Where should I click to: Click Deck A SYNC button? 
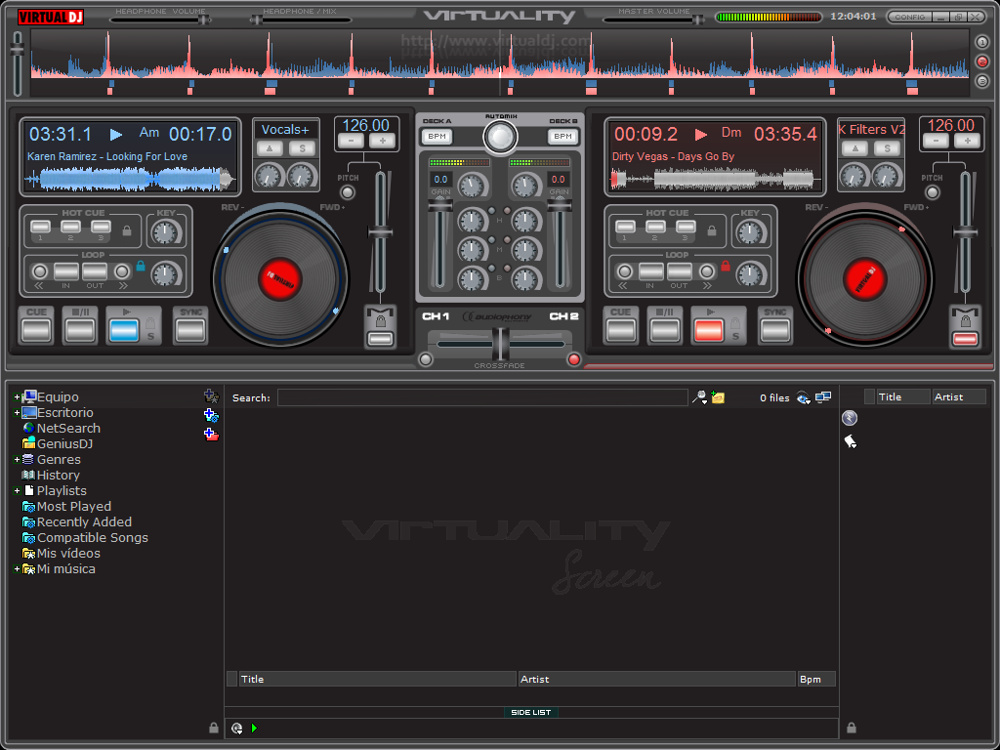[190, 331]
